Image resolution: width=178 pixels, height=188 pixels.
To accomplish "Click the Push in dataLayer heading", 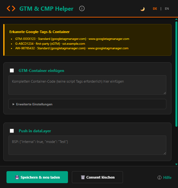I will (35, 131).
